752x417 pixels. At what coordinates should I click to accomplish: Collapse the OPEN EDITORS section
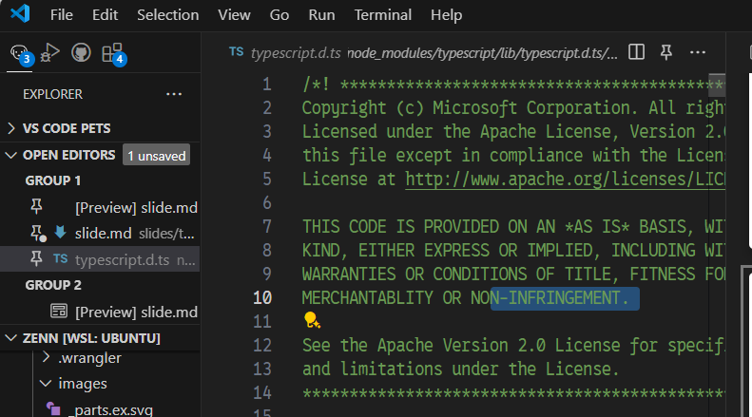pyautogui.click(x=10, y=155)
